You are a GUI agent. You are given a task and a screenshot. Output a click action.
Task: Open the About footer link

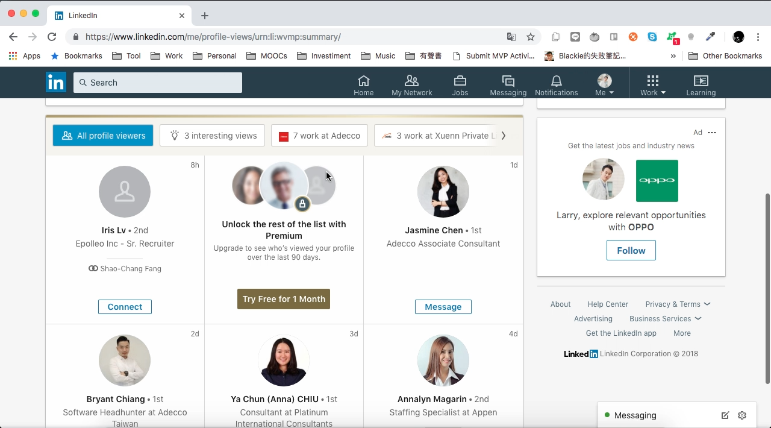tap(560, 304)
